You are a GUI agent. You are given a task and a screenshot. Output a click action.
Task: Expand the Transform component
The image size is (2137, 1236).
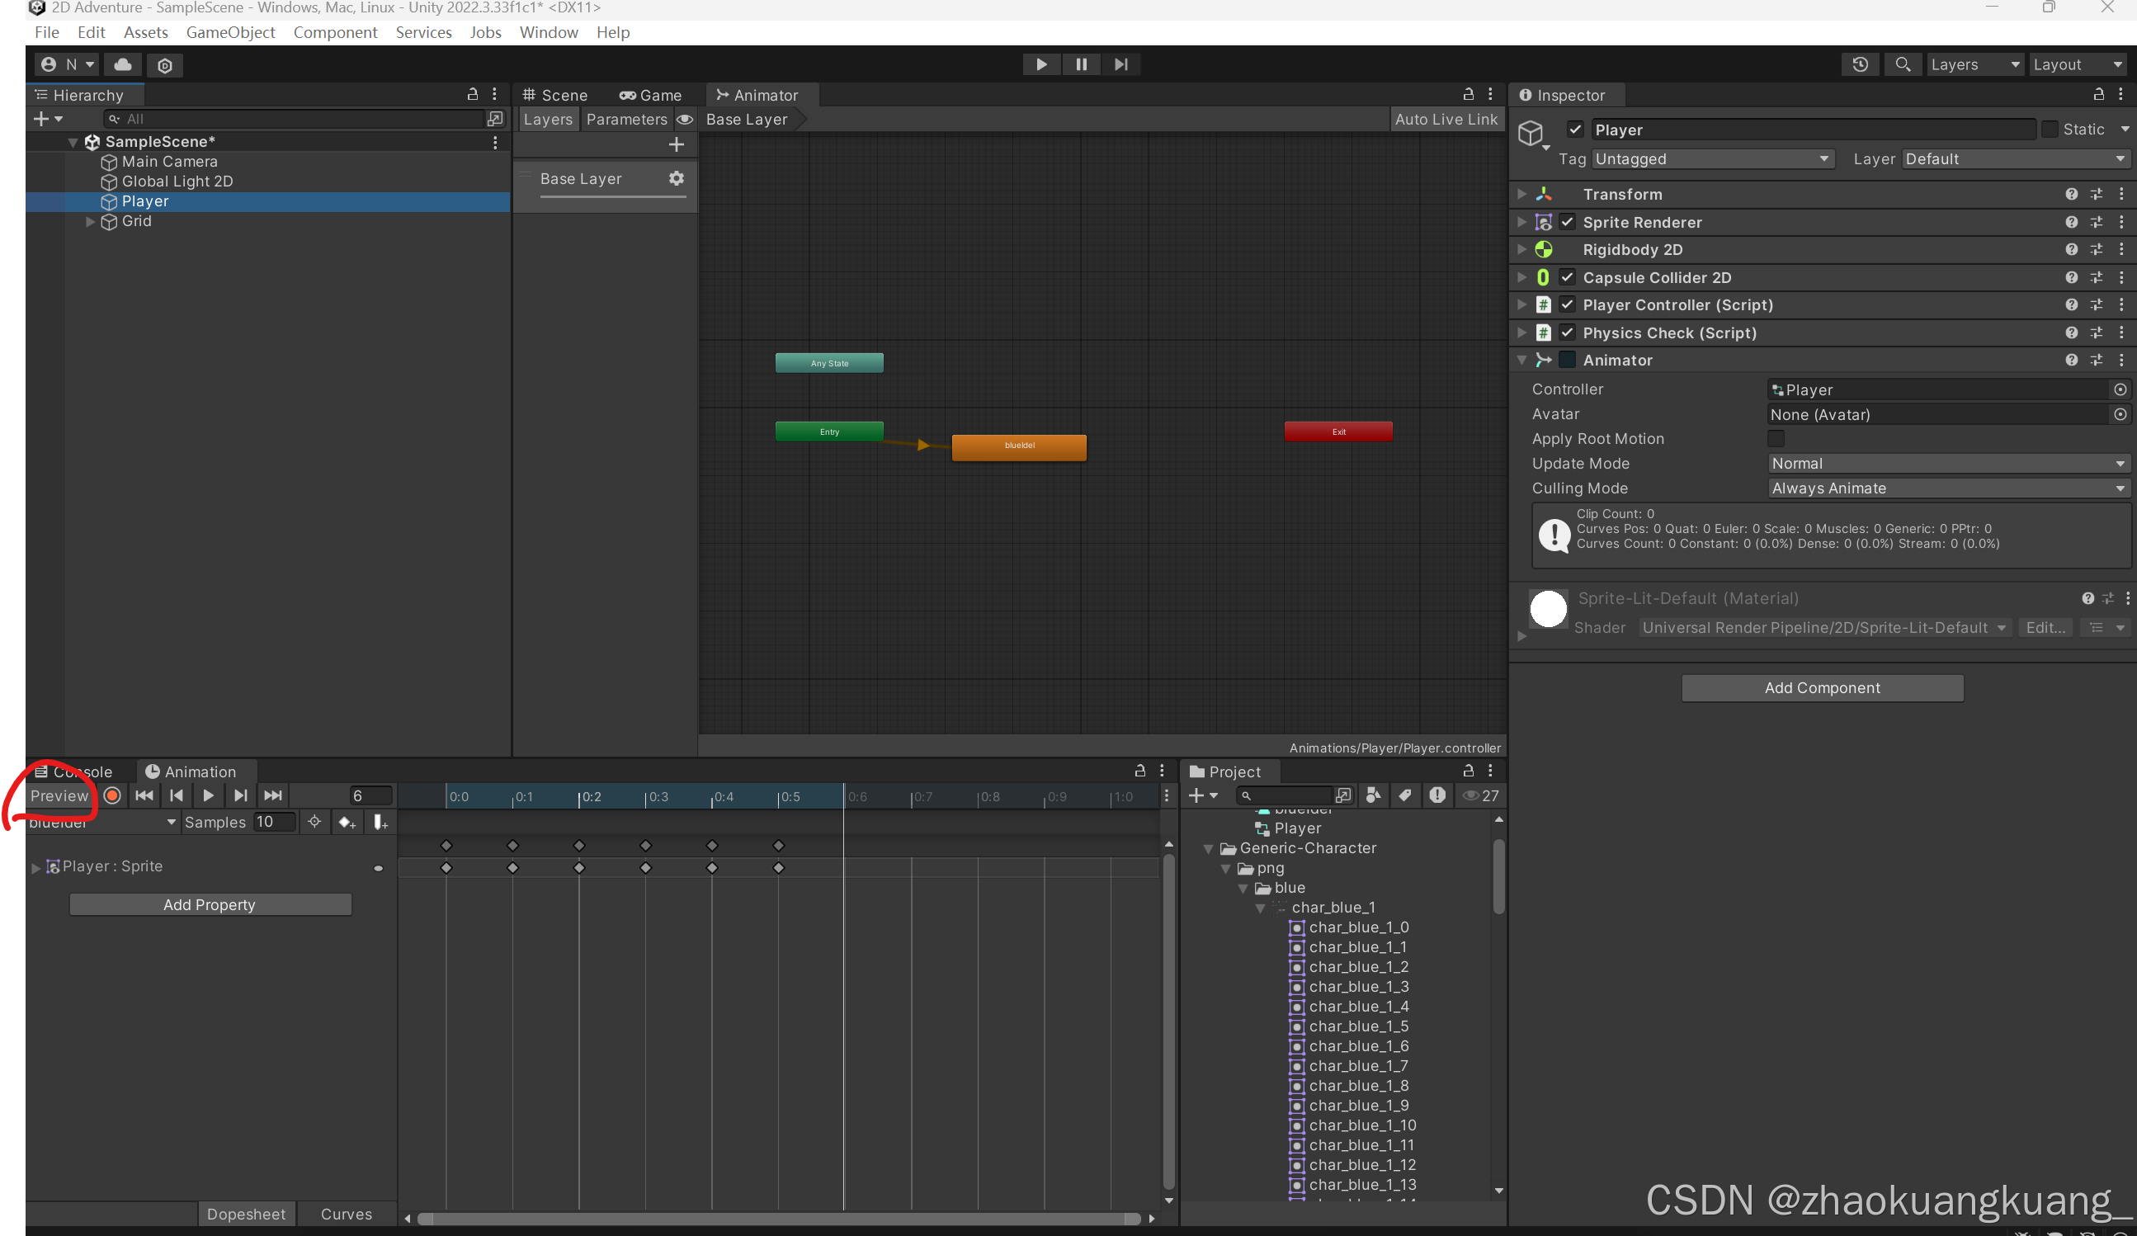[x=1521, y=194]
